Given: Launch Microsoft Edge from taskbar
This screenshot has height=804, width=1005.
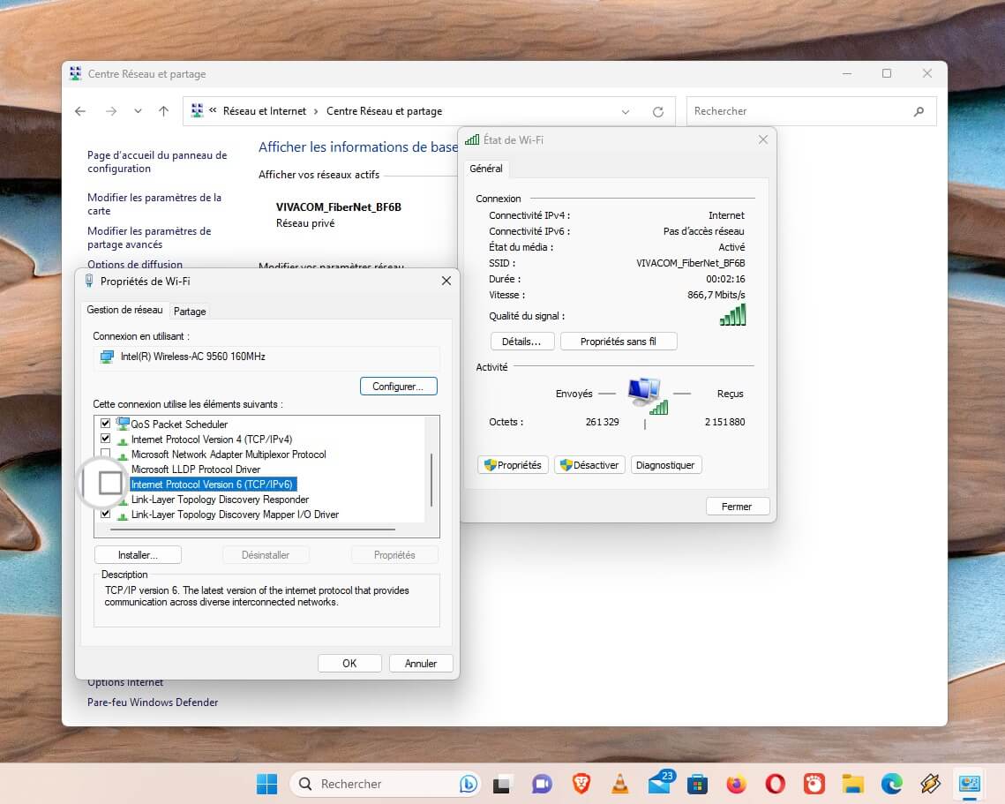Looking at the screenshot, I should click(x=891, y=784).
